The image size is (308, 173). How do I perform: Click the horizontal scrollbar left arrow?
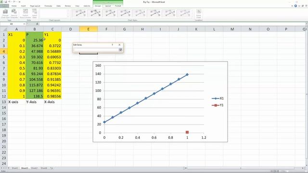pyautogui.click(x=186, y=168)
